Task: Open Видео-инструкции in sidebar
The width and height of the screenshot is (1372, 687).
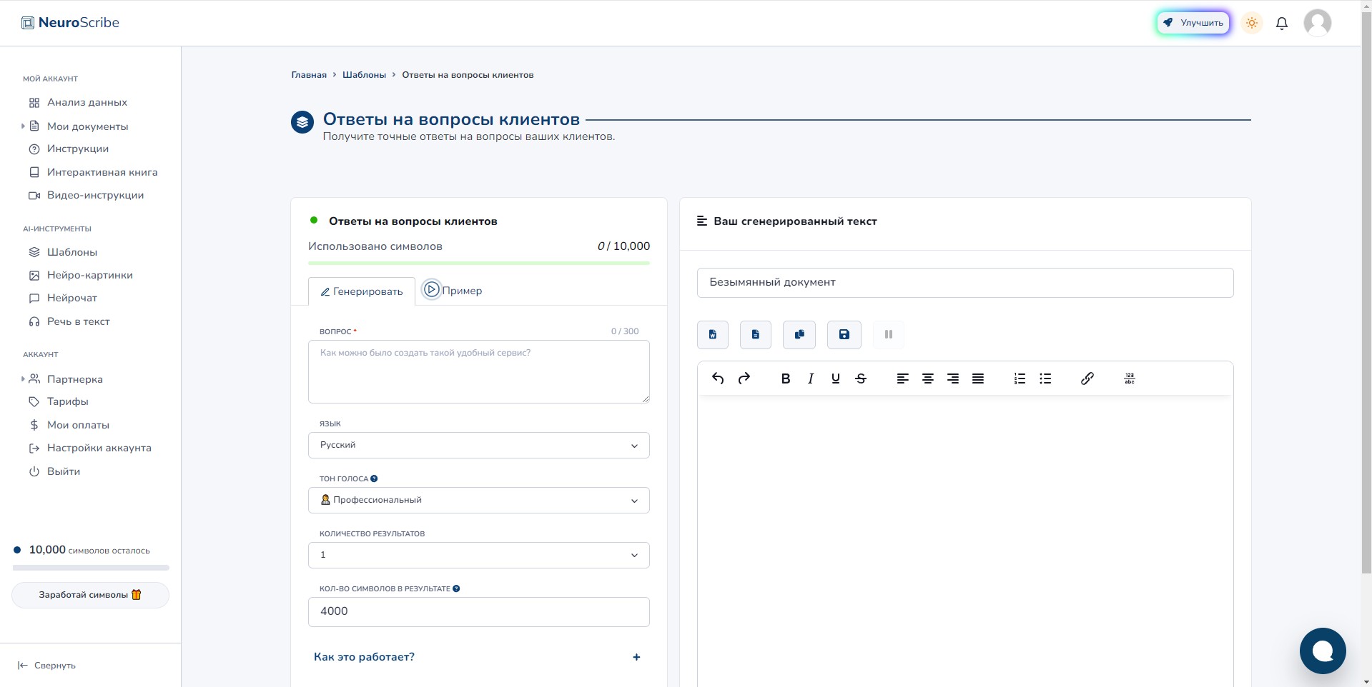Action: pyautogui.click(x=86, y=196)
